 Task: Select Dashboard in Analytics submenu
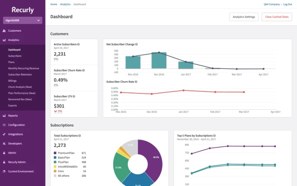coord(14,50)
